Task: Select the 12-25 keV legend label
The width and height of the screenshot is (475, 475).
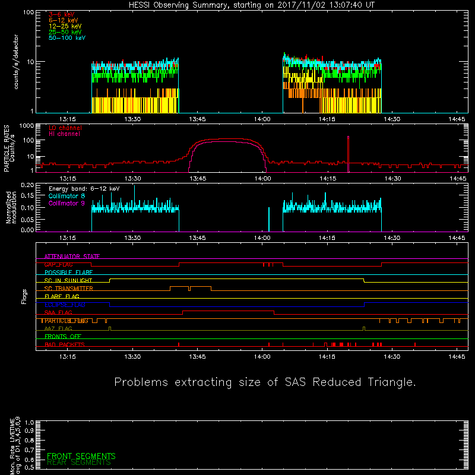Action: point(65,26)
